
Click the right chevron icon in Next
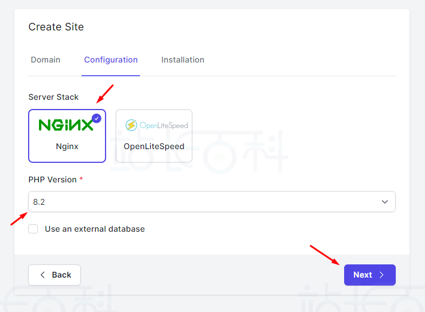click(x=382, y=275)
